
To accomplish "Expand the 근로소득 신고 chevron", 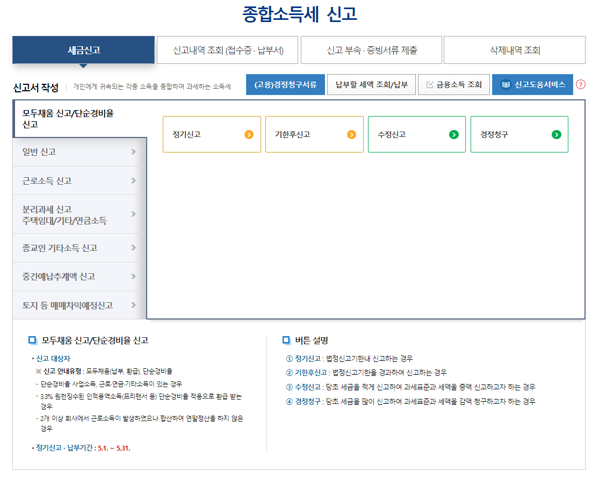I will coord(133,180).
